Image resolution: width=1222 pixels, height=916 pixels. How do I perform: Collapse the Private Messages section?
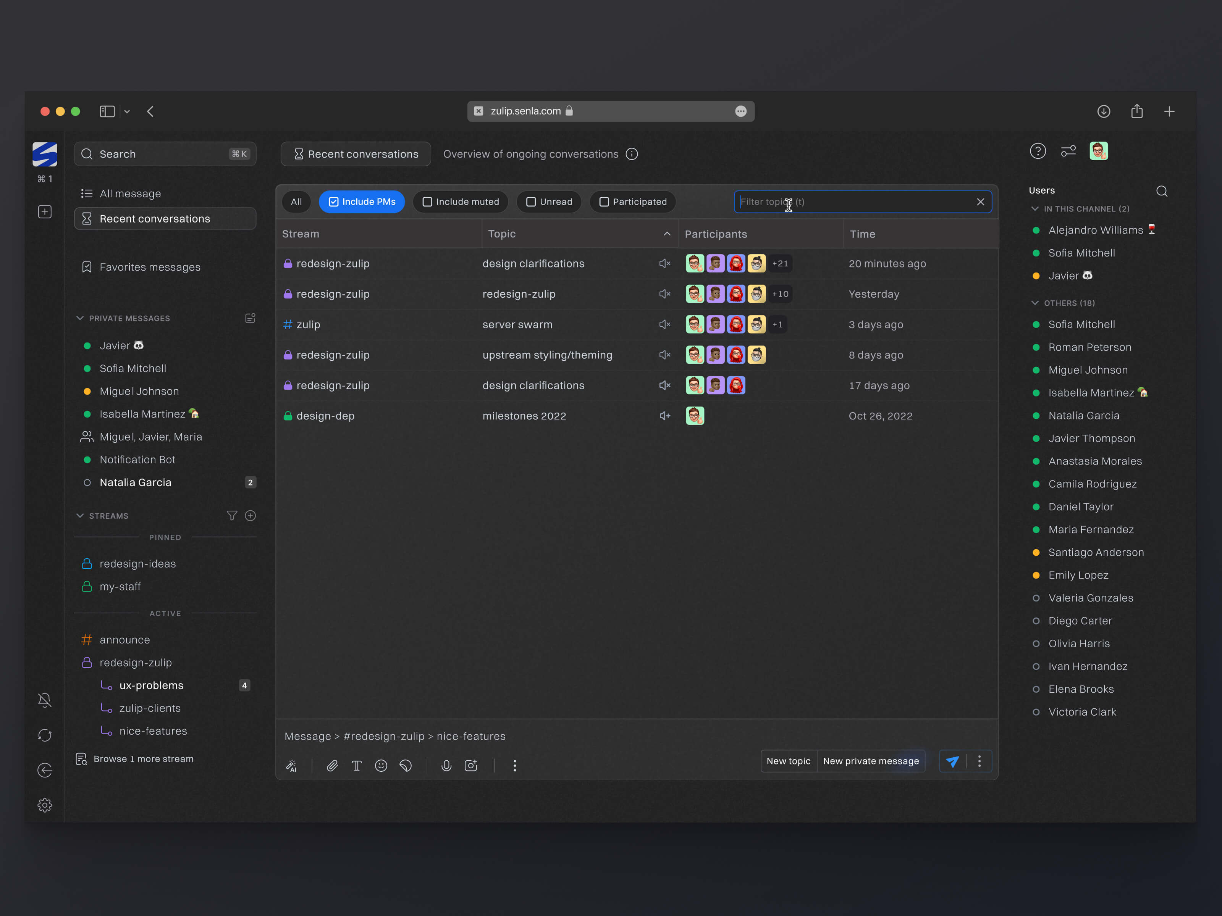[x=80, y=318]
